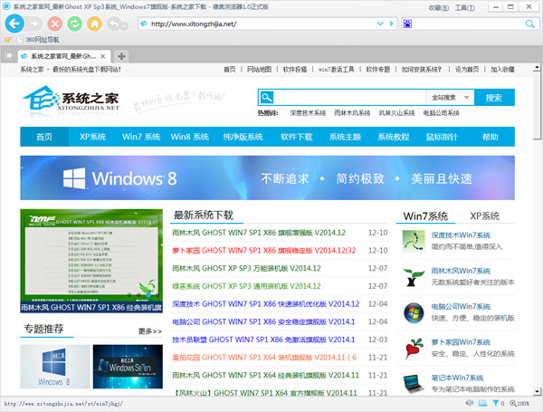Click the blue 搜索 search button
543x412 pixels.
tap(493, 98)
